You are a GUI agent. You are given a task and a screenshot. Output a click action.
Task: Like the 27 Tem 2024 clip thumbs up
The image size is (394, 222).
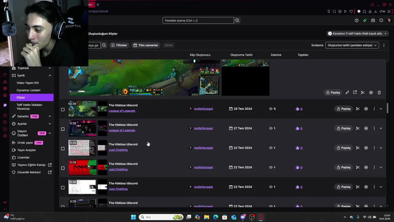pos(297,128)
